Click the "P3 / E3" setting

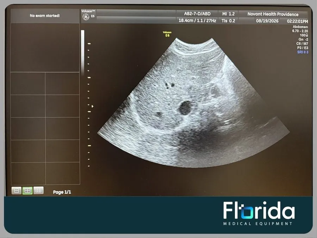[x=303, y=48]
